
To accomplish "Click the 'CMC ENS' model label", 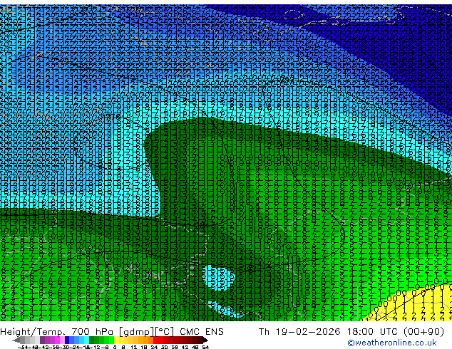I will click(202, 332).
